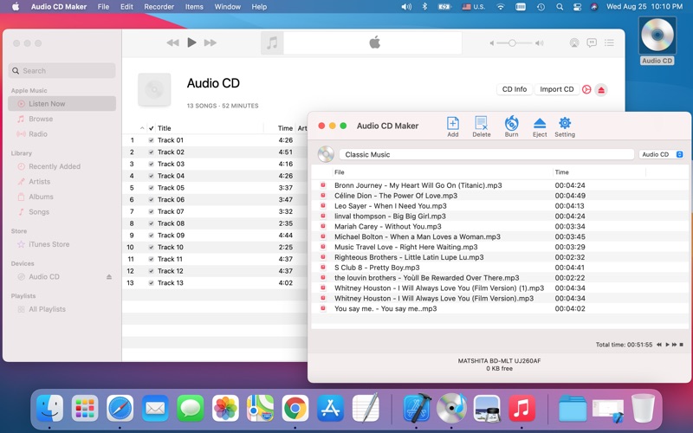Click red eject icon beside Import CD
The image size is (693, 433).
click(601, 90)
